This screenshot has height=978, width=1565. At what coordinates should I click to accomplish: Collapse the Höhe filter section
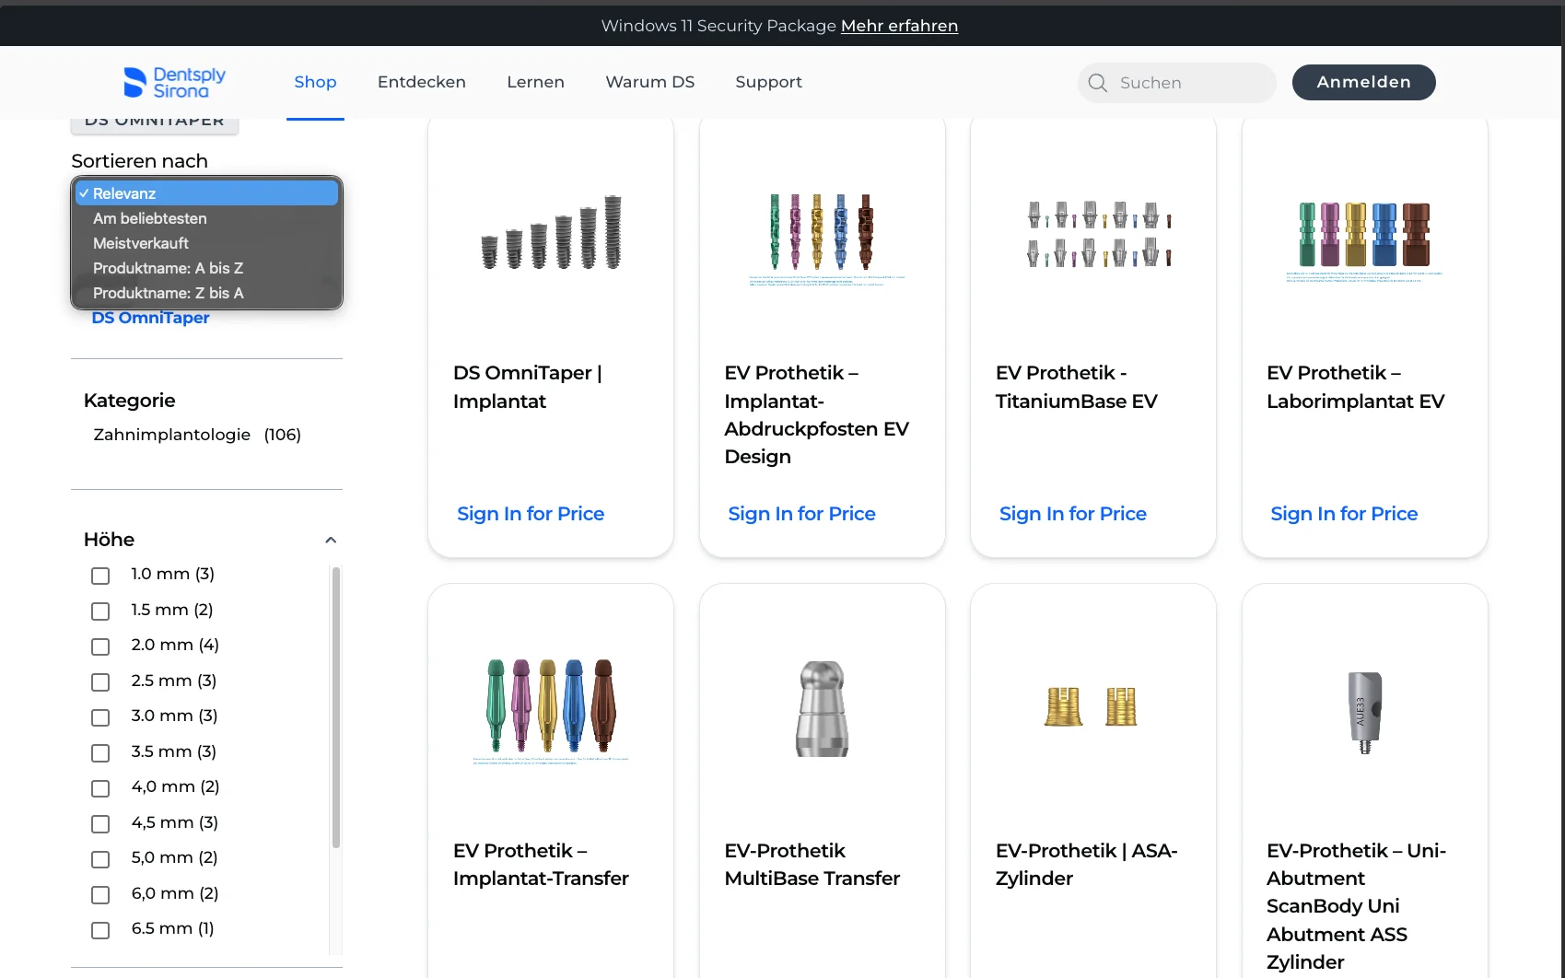click(331, 540)
